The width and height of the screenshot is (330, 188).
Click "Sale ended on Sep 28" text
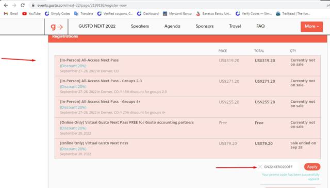pos(303,145)
